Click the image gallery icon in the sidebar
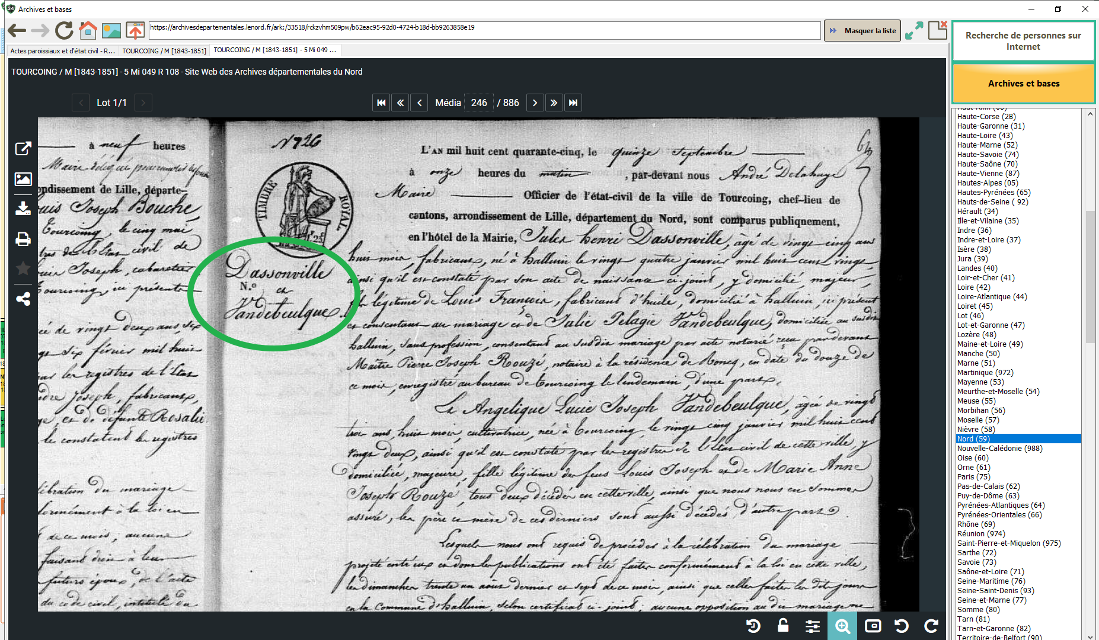1099x640 pixels. (23, 178)
